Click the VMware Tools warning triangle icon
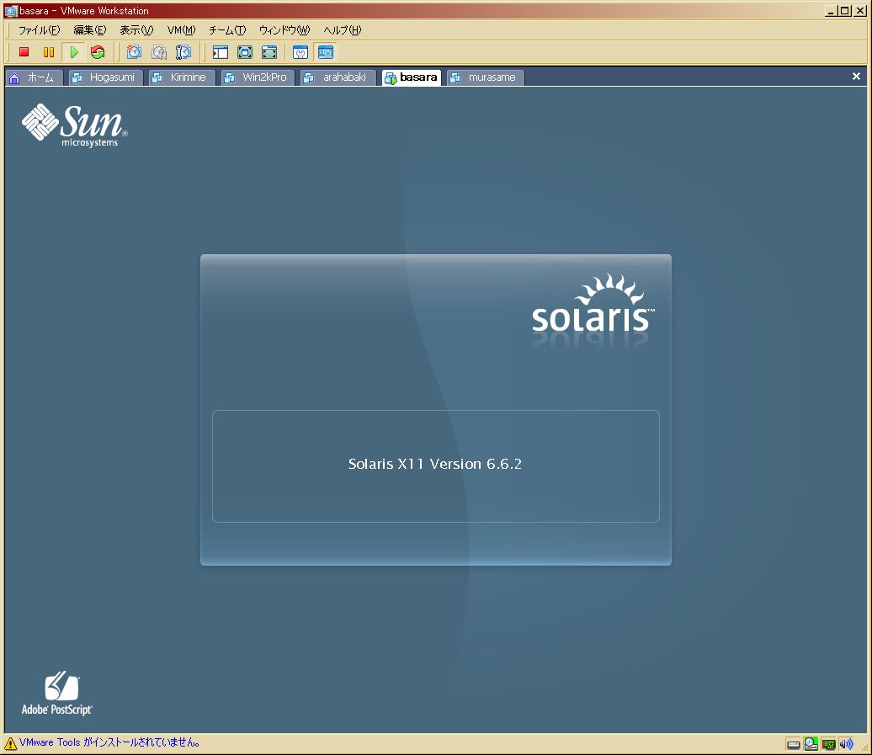This screenshot has width=872, height=755. 10,743
